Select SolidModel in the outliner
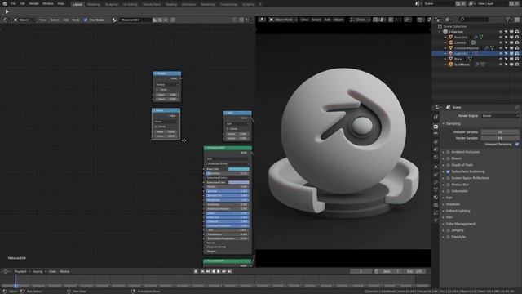The width and height of the screenshot is (522, 294). pos(462,65)
